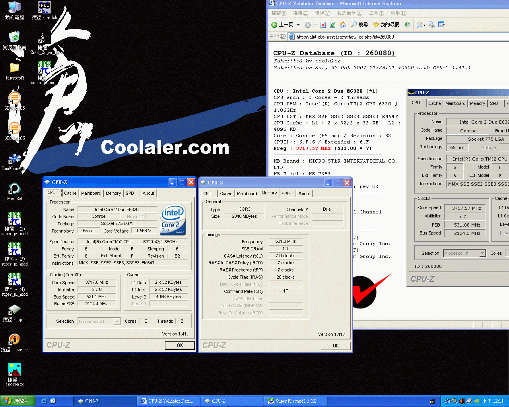The image size is (509, 407).
Task: Open 說明(H) menu in Internet Explorer
Action: point(398,13)
